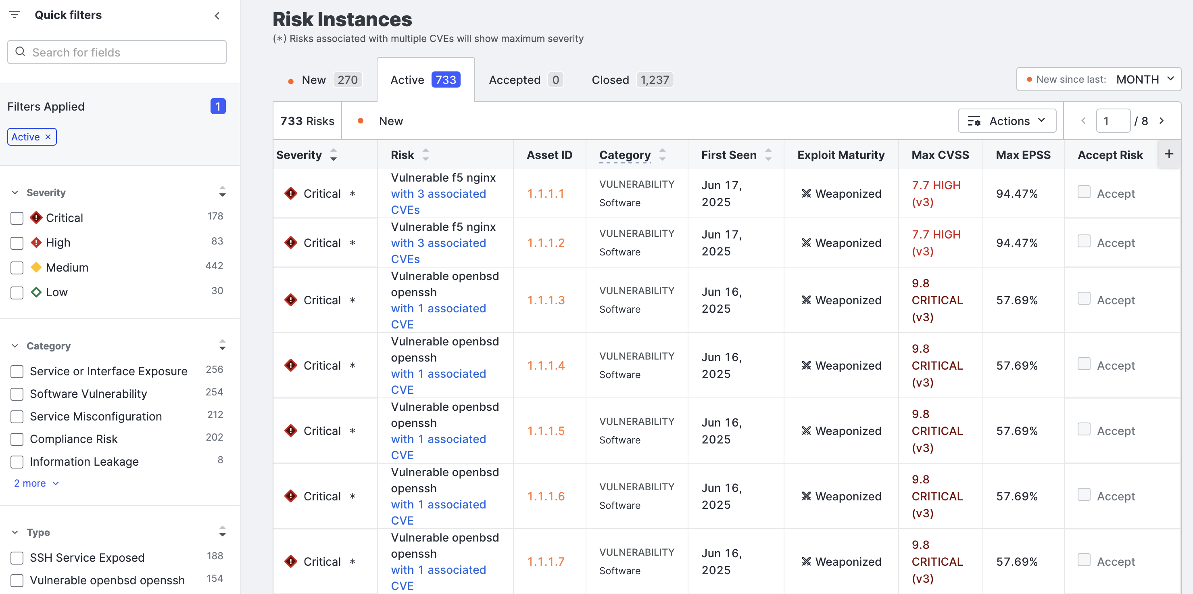Image resolution: width=1193 pixels, height=594 pixels.
Task: Click the Medium diamond icon in filters
Action: tap(36, 268)
